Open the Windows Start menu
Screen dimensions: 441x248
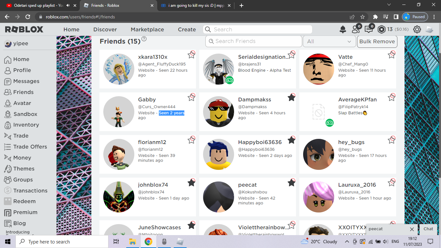[x=8, y=242]
